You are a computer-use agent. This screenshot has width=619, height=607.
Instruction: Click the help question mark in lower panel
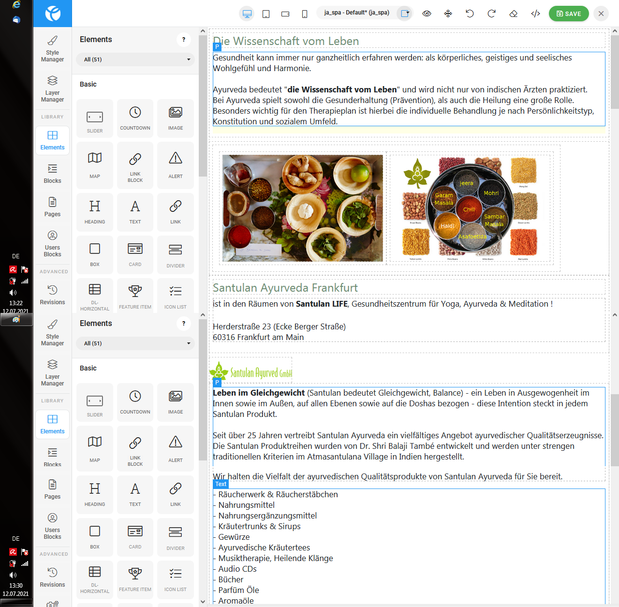(x=184, y=324)
